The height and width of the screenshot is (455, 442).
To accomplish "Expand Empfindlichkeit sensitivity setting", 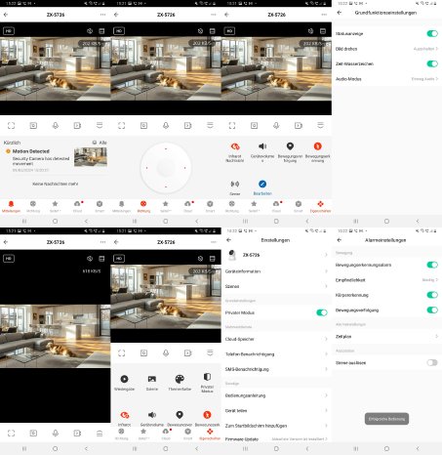I will (386, 280).
